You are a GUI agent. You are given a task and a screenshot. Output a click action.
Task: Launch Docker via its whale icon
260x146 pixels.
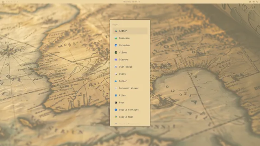[116, 81]
